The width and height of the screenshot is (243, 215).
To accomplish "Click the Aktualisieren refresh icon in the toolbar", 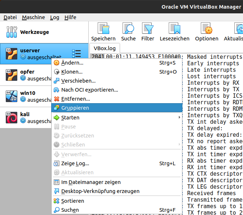I will coord(239,28).
